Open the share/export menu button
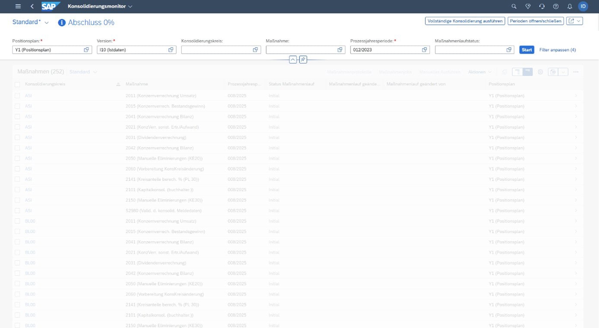 point(575,21)
